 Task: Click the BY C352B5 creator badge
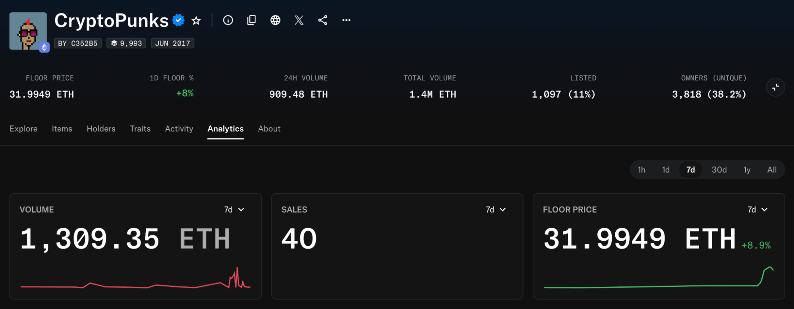(x=78, y=43)
